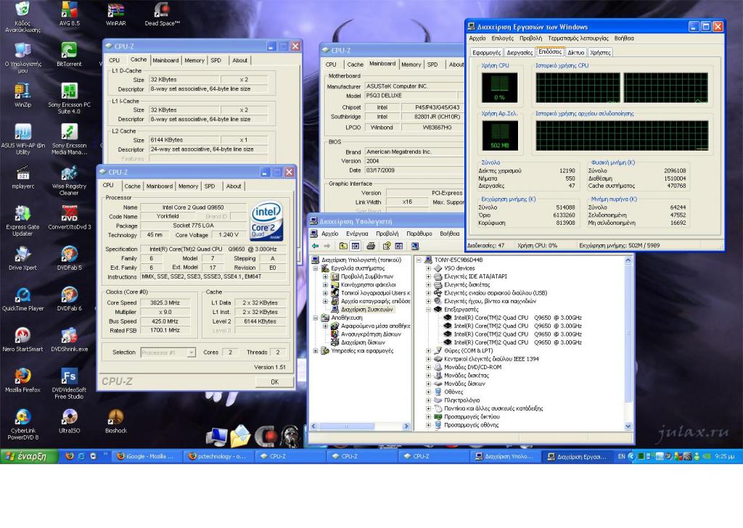This screenshot has height=528, width=743.
Task: Select the Bioshock desktop icon
Action: point(115,421)
